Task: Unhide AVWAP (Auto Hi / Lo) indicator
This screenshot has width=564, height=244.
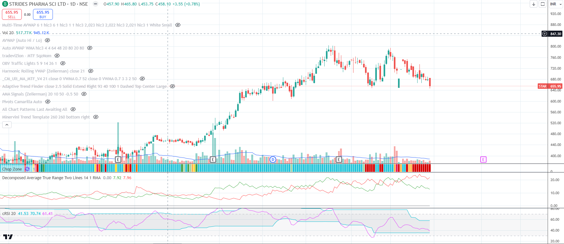Action: (47, 40)
